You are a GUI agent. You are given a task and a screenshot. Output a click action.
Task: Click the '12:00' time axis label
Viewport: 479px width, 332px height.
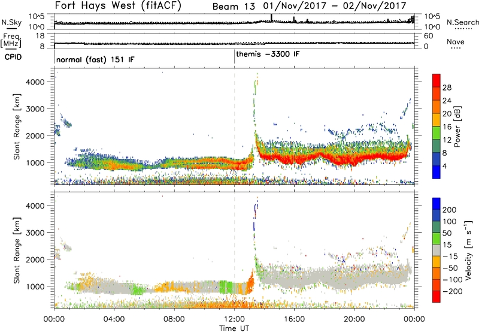(x=234, y=319)
